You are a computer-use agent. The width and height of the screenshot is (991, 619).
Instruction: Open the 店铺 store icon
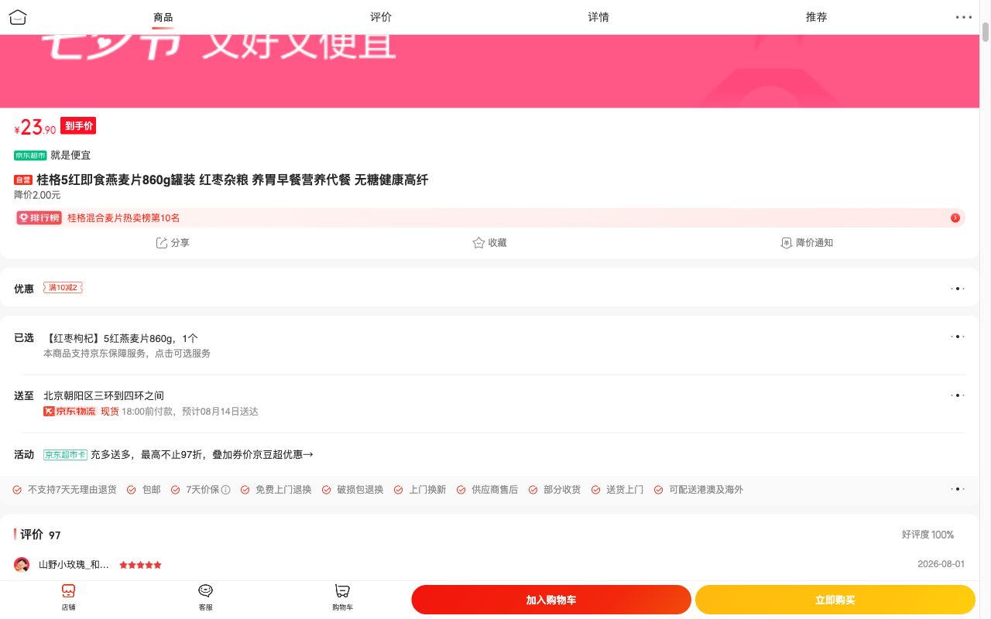click(x=69, y=597)
